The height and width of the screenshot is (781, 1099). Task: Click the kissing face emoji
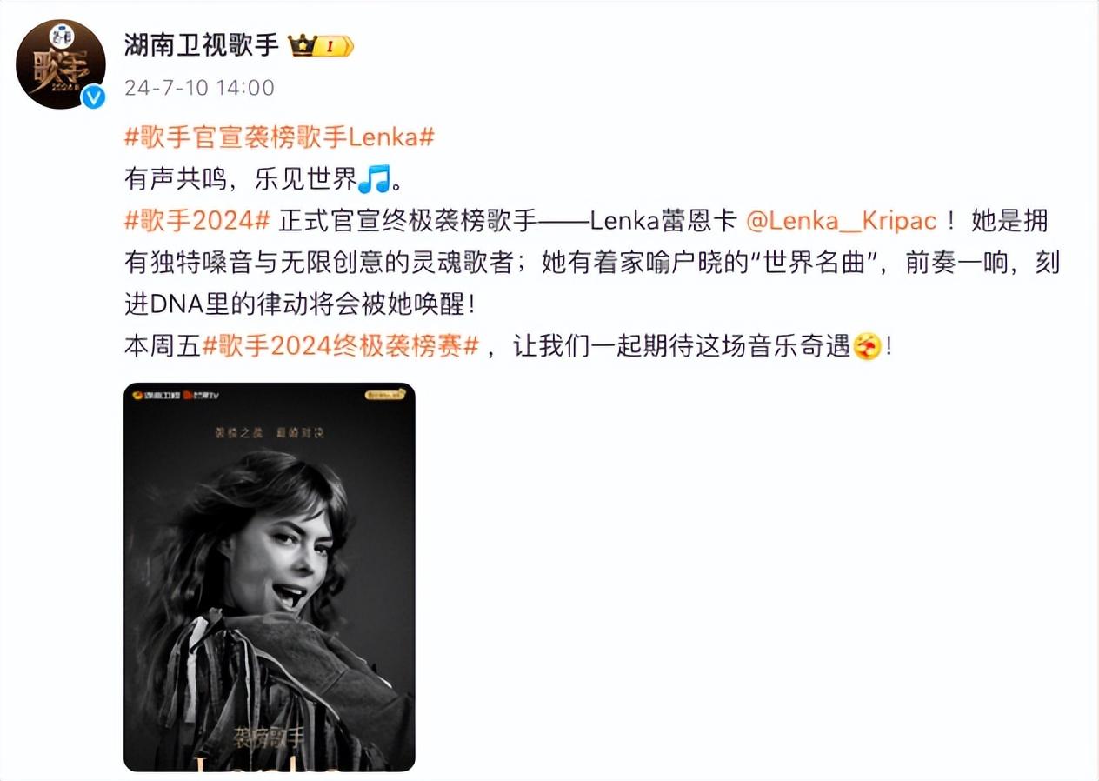click(x=866, y=347)
